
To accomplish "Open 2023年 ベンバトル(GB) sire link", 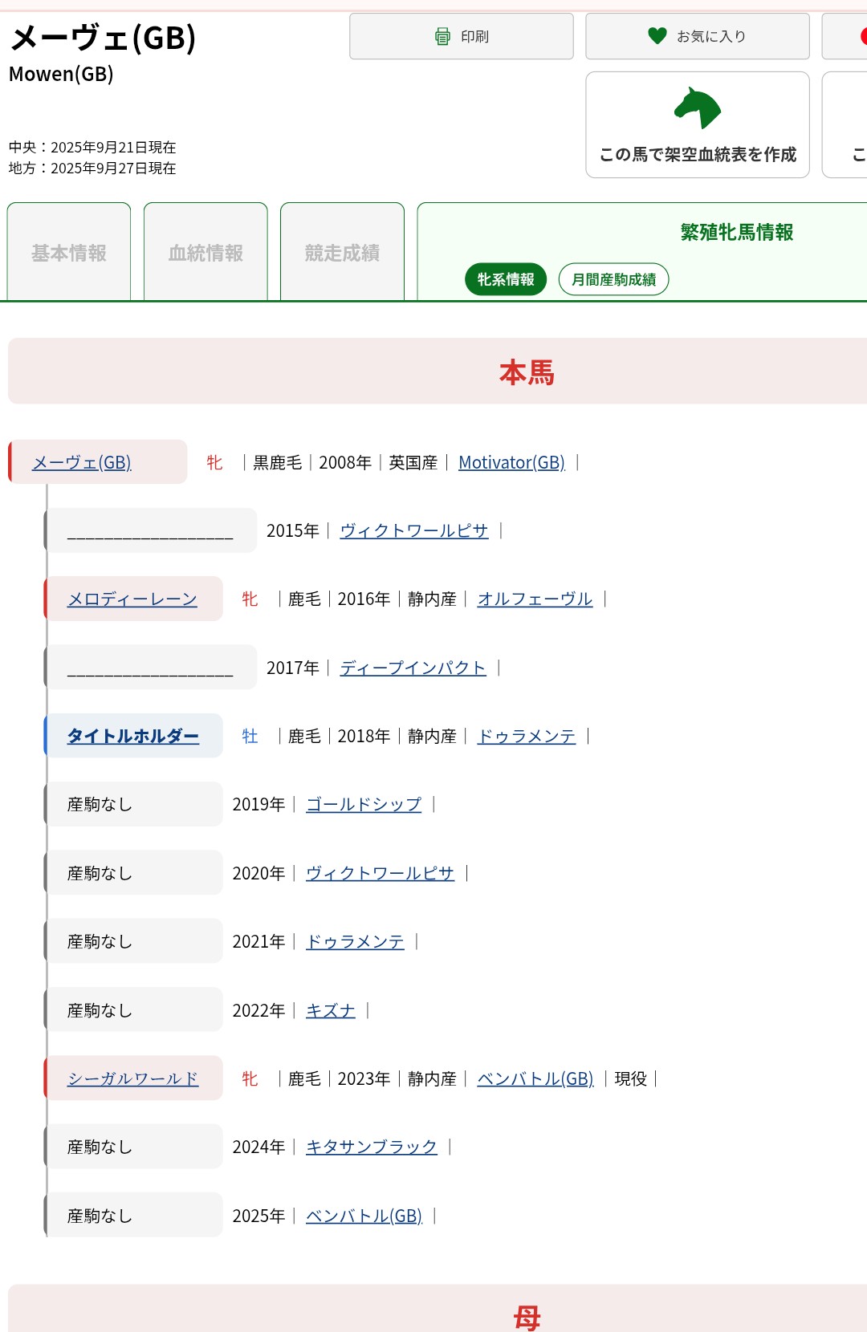I will click(x=535, y=1079).
